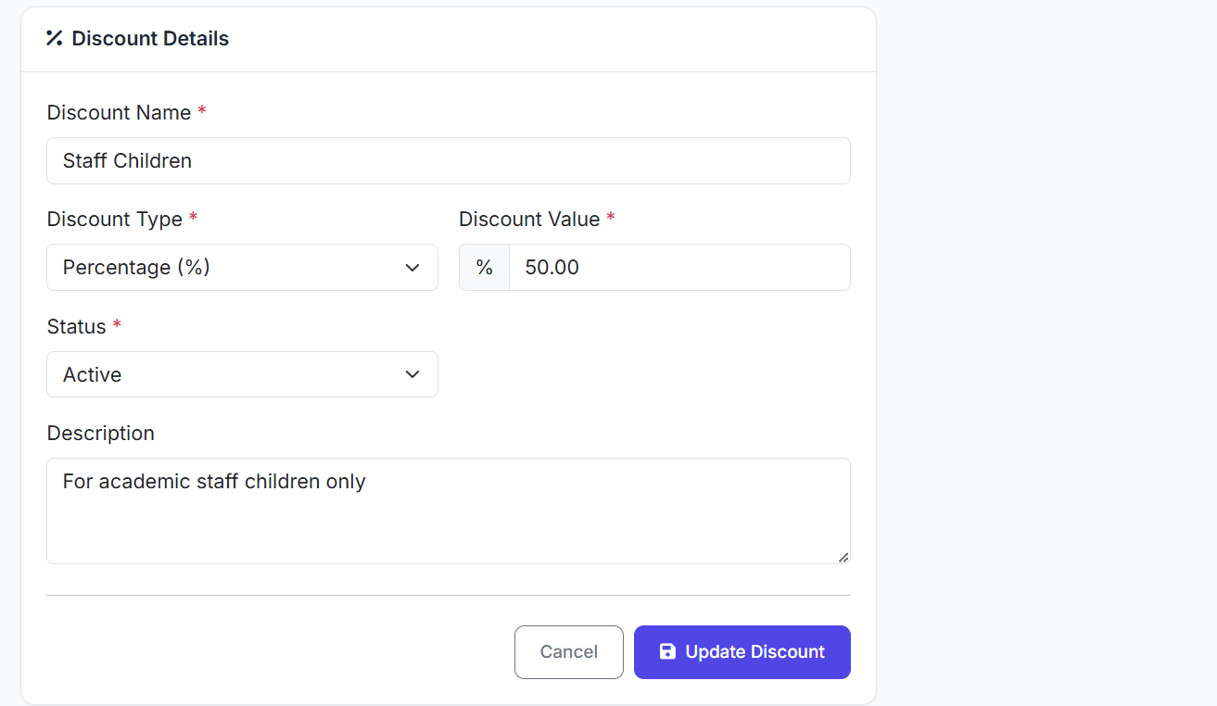
Task: Click the Discount Type label
Action: click(114, 220)
